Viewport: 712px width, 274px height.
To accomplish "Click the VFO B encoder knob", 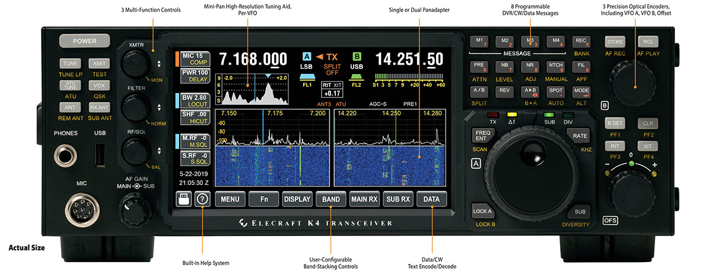I will [x=632, y=84].
